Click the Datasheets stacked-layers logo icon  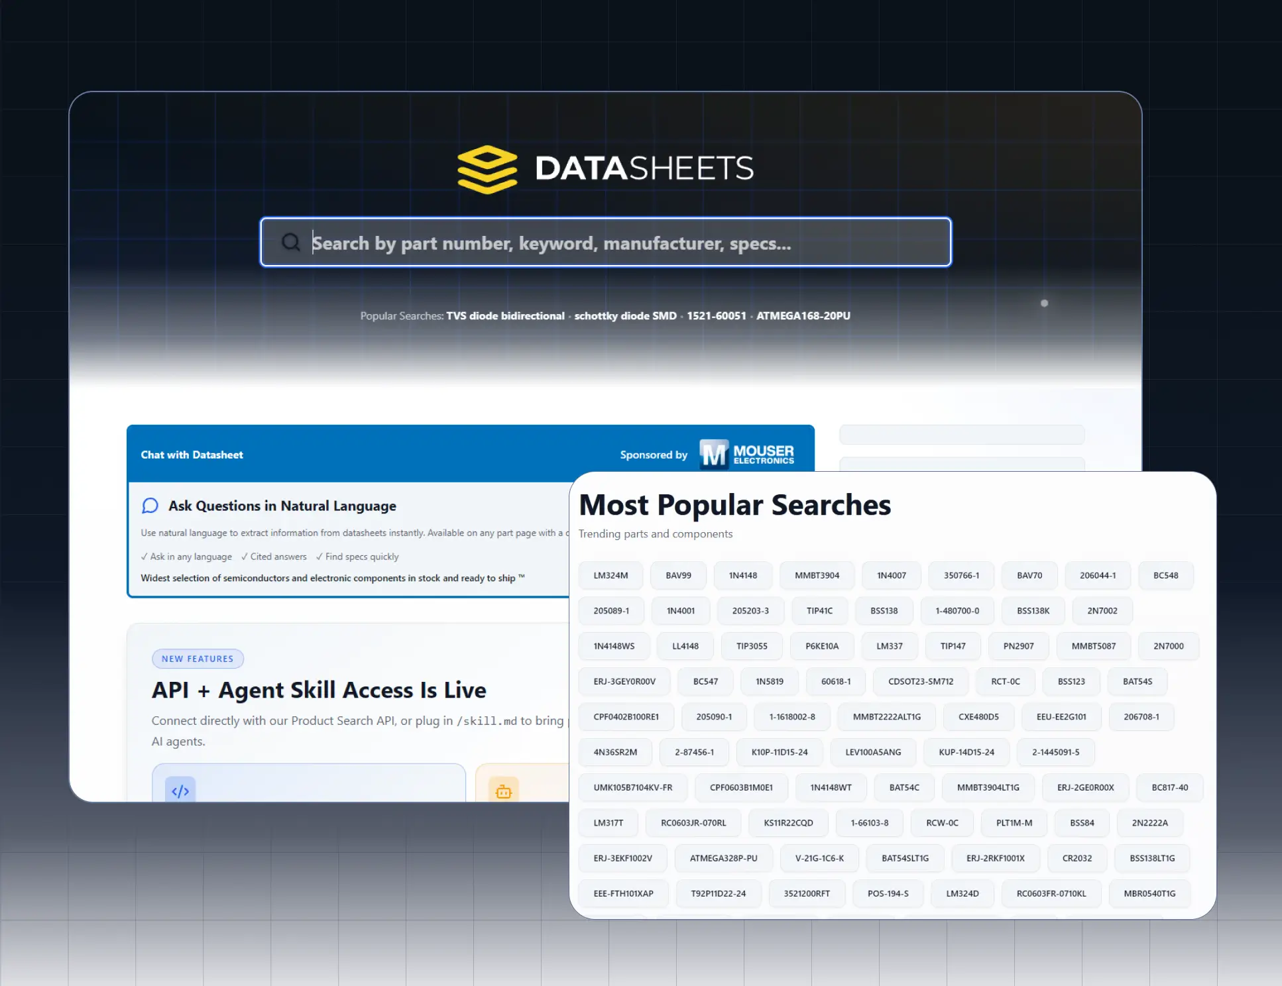tap(487, 169)
